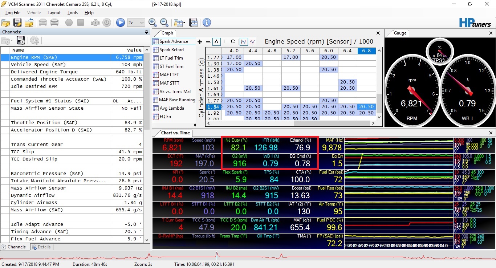This screenshot has height=268, width=496.
Task: Open the Tools menu
Action: click(72, 13)
